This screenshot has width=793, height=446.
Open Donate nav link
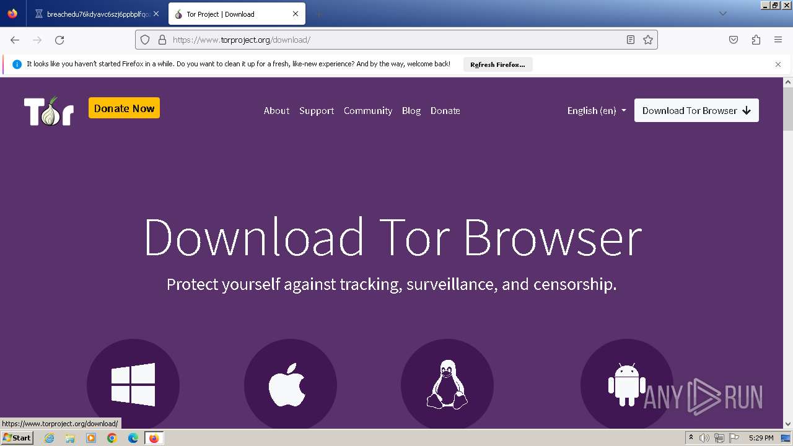[445, 110]
